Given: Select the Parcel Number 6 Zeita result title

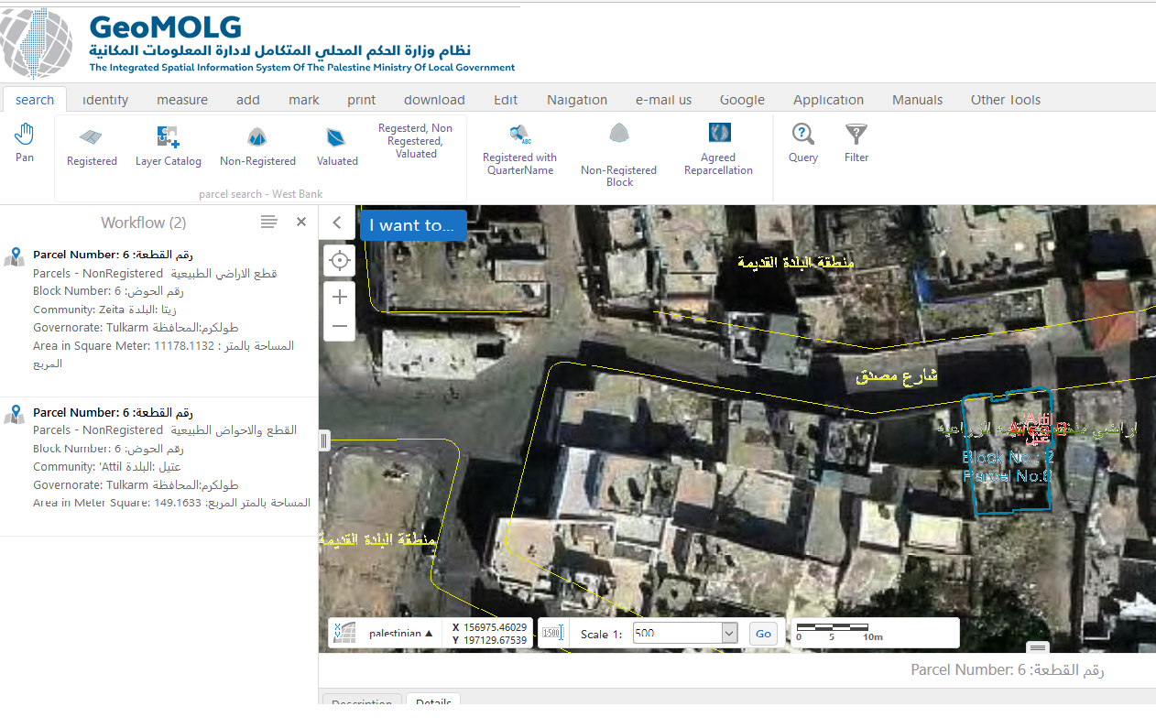Looking at the screenshot, I should click(113, 255).
